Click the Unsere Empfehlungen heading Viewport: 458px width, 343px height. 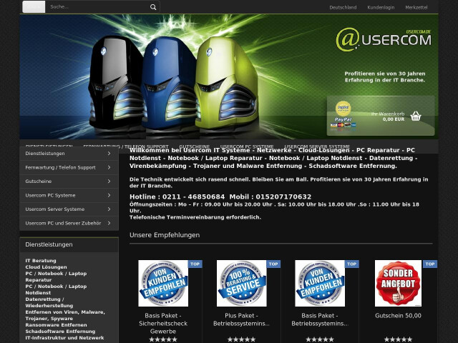[165, 235]
